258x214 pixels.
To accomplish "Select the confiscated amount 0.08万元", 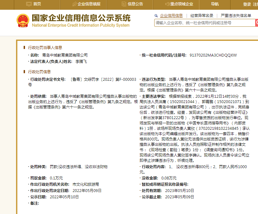I will coord(169,178).
